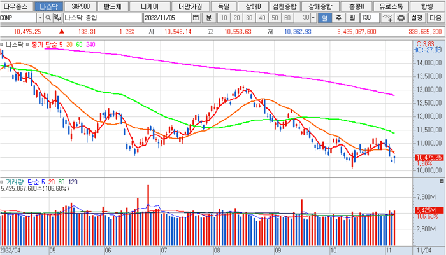Click the add-indicator chart line icon
Screen dimensions: 446x255
(387, 18)
